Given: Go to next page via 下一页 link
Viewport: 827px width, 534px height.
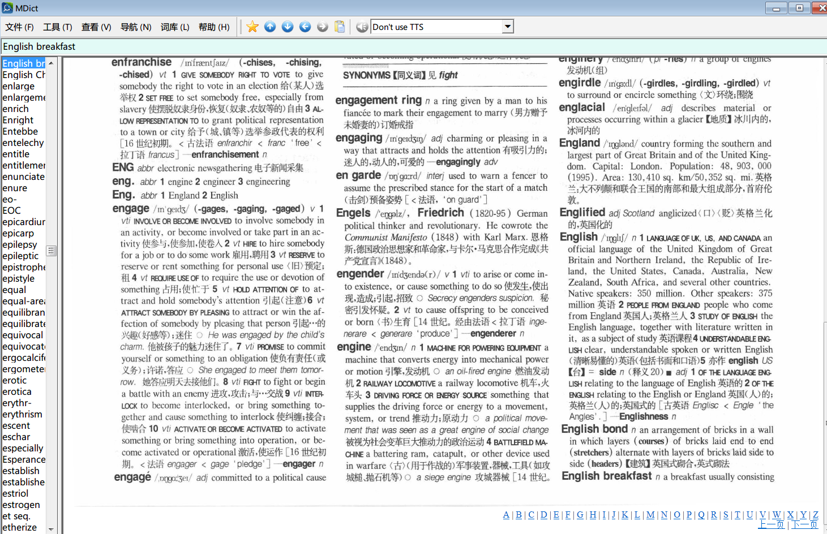Looking at the screenshot, I should 805,524.
